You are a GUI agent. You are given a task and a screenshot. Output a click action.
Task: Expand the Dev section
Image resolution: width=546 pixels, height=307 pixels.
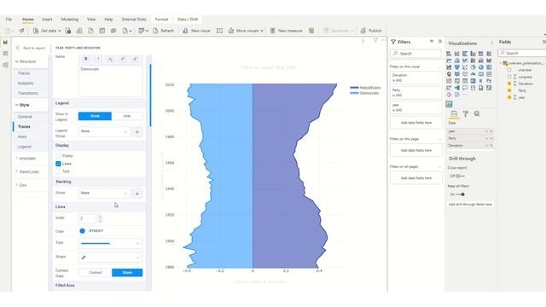pos(20,185)
